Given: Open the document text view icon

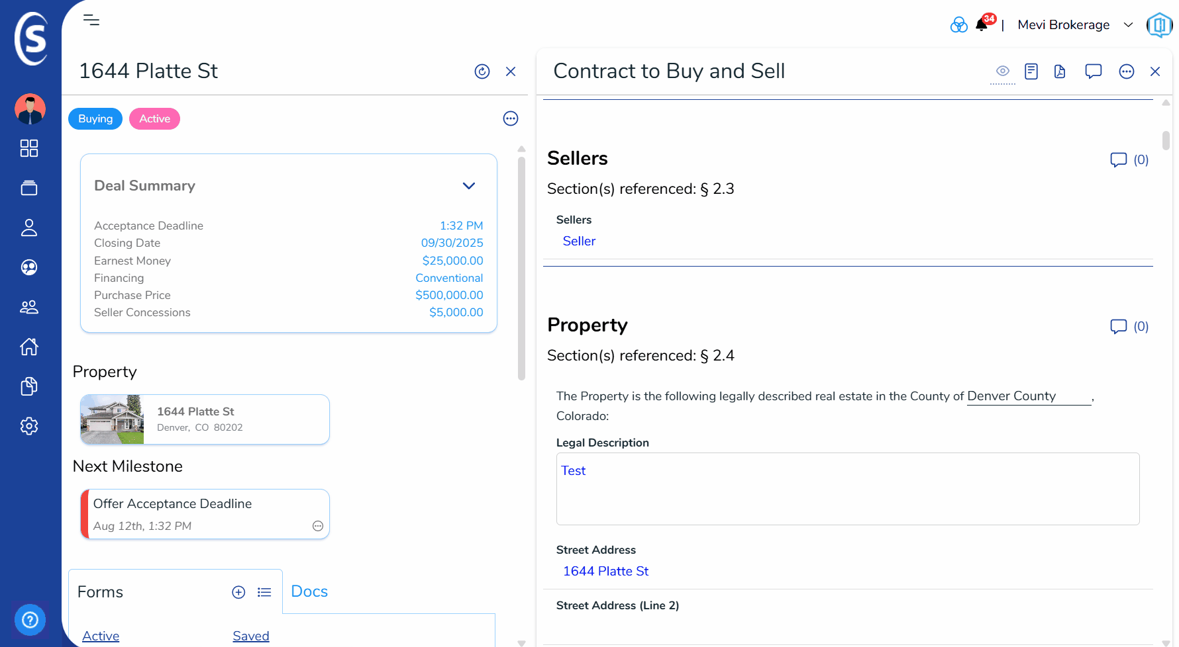Looking at the screenshot, I should [x=1031, y=71].
